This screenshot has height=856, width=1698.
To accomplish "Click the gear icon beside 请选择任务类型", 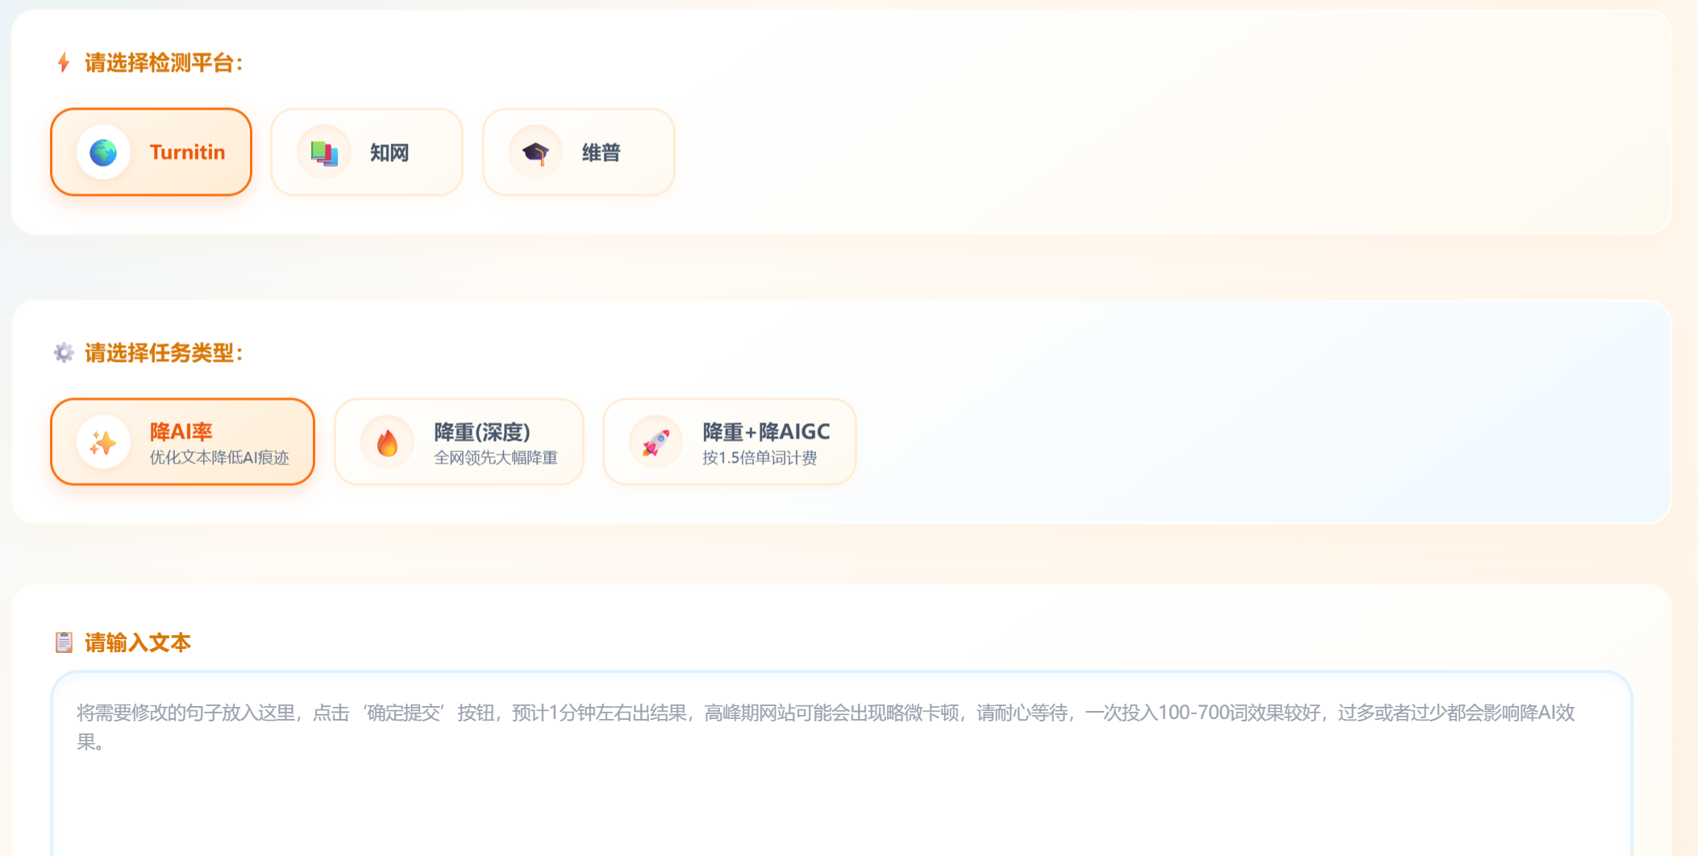I will tap(64, 352).
